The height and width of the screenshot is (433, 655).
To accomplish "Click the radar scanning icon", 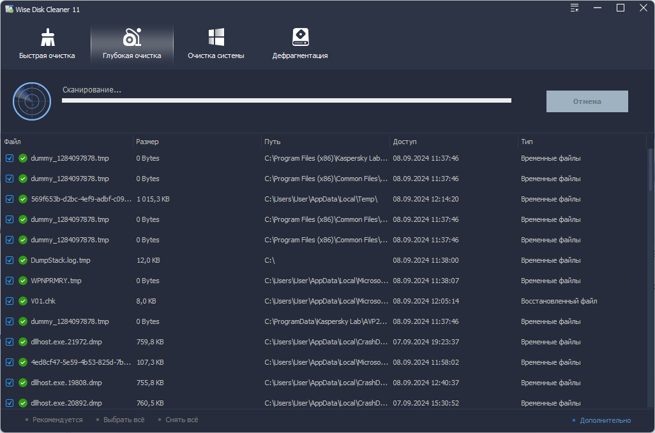I will click(32, 101).
